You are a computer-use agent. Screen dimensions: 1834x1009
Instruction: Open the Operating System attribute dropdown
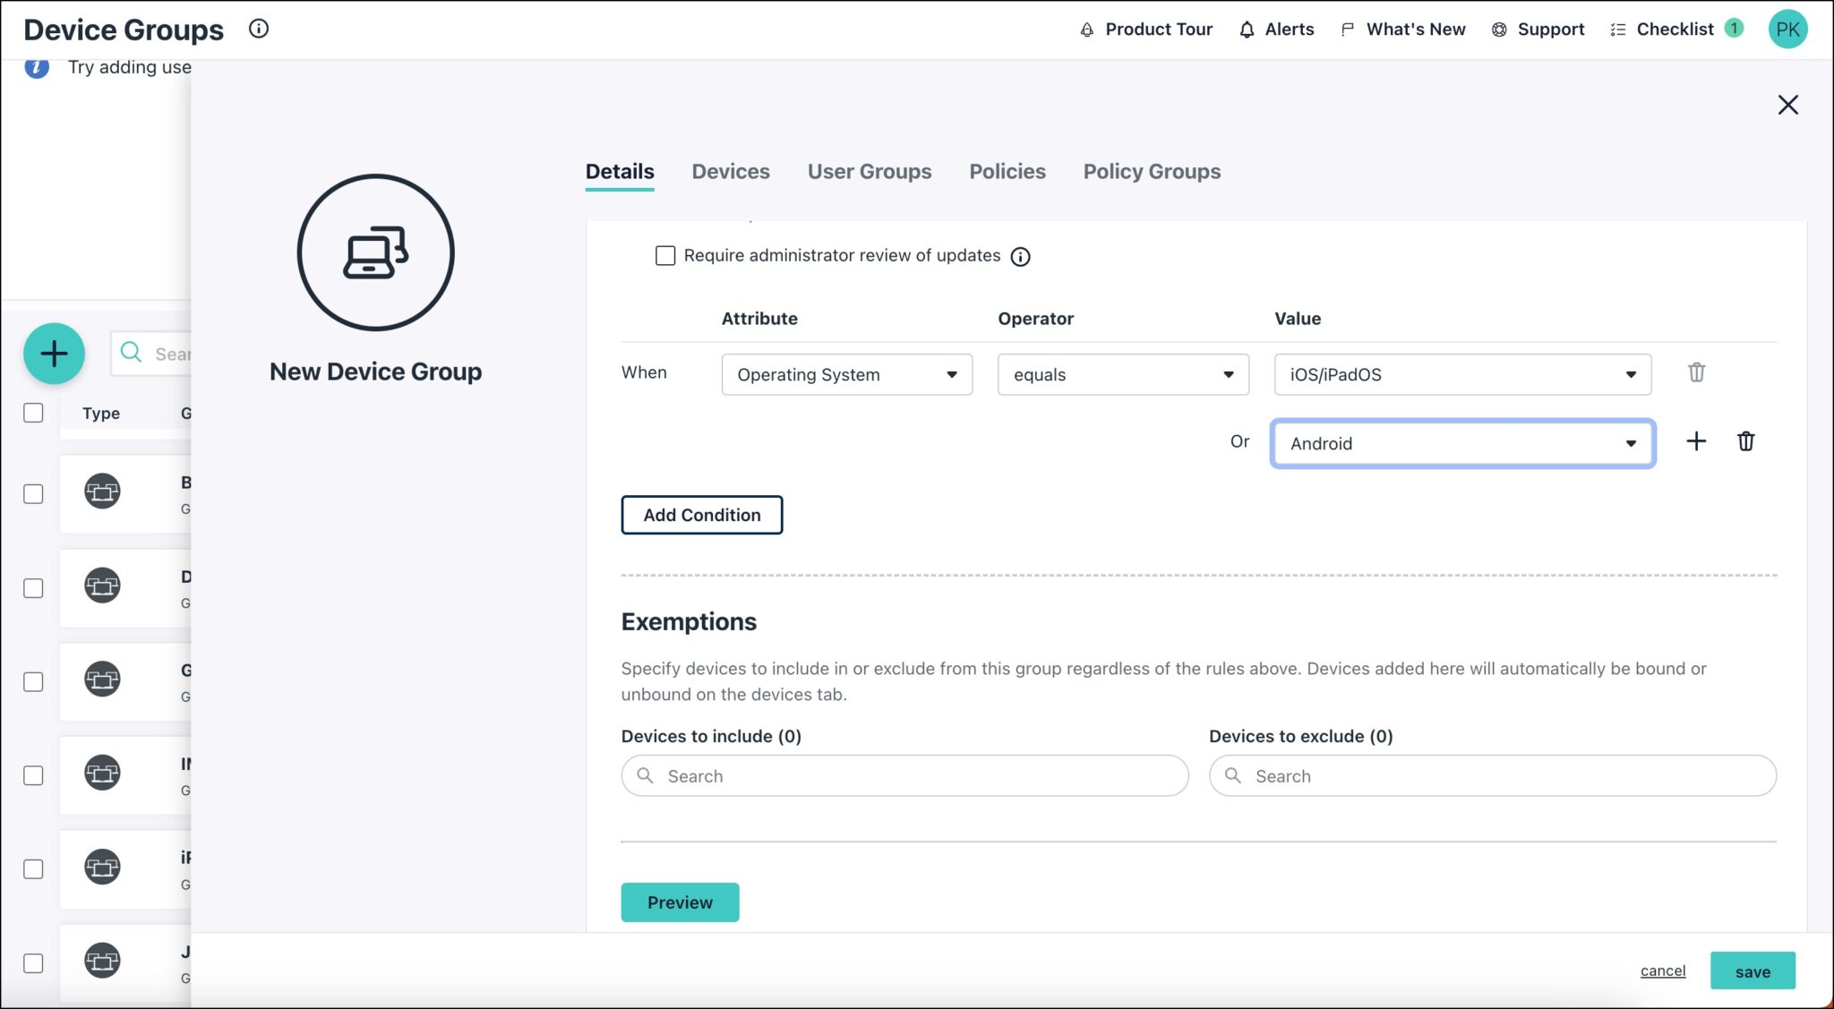(x=845, y=374)
